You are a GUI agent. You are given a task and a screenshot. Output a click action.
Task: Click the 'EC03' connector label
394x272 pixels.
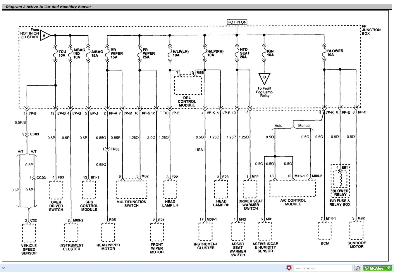coord(35,134)
